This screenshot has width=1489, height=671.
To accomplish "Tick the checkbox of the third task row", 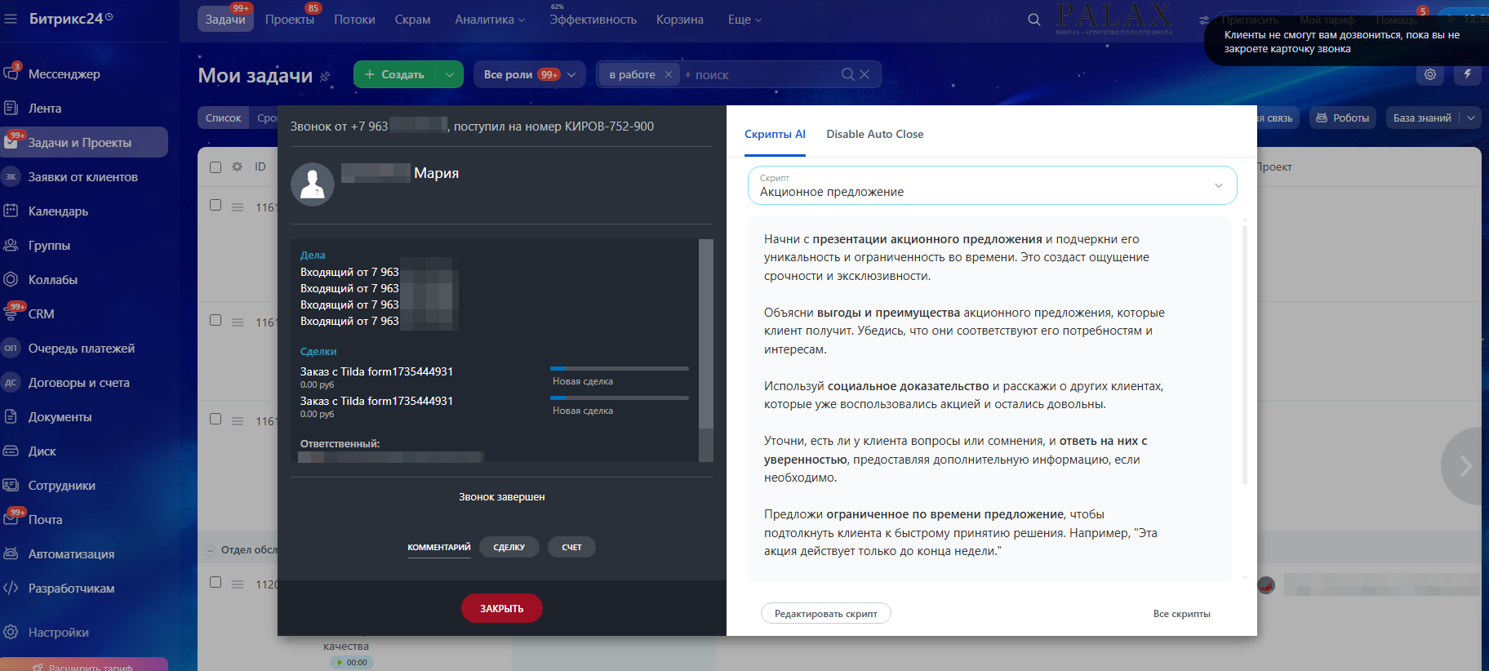I will coord(216,419).
